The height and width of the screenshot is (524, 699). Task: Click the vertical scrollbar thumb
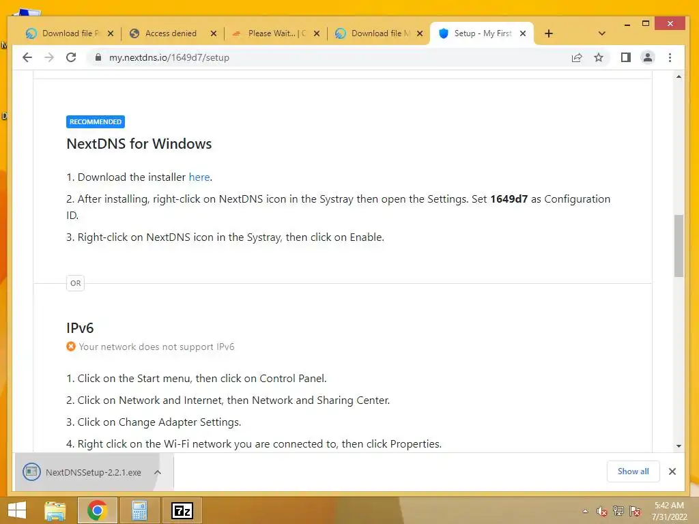pyautogui.click(x=679, y=246)
